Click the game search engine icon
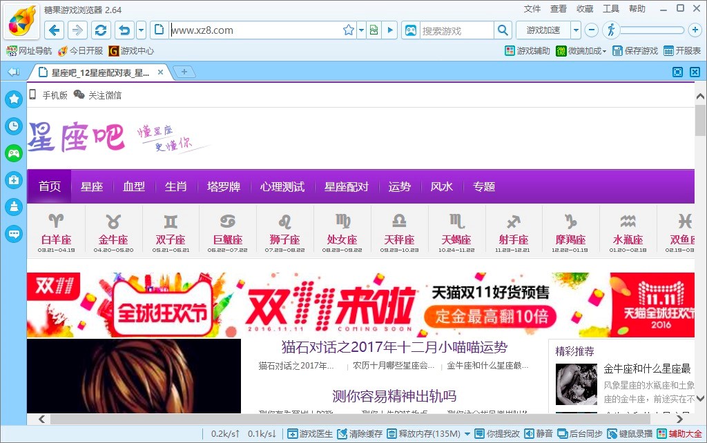Viewport: 707px width, 443px height. (411, 30)
